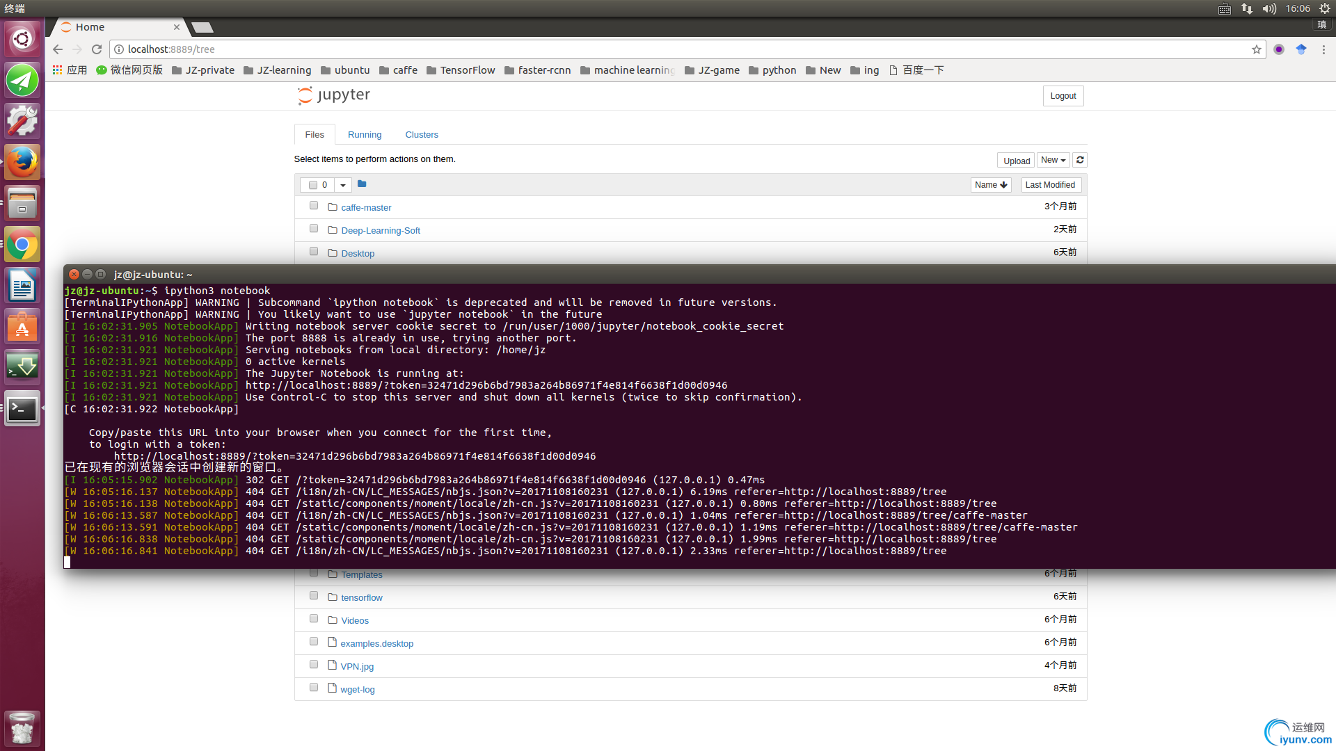Open the ubuntu bookmarks folder

(x=345, y=70)
